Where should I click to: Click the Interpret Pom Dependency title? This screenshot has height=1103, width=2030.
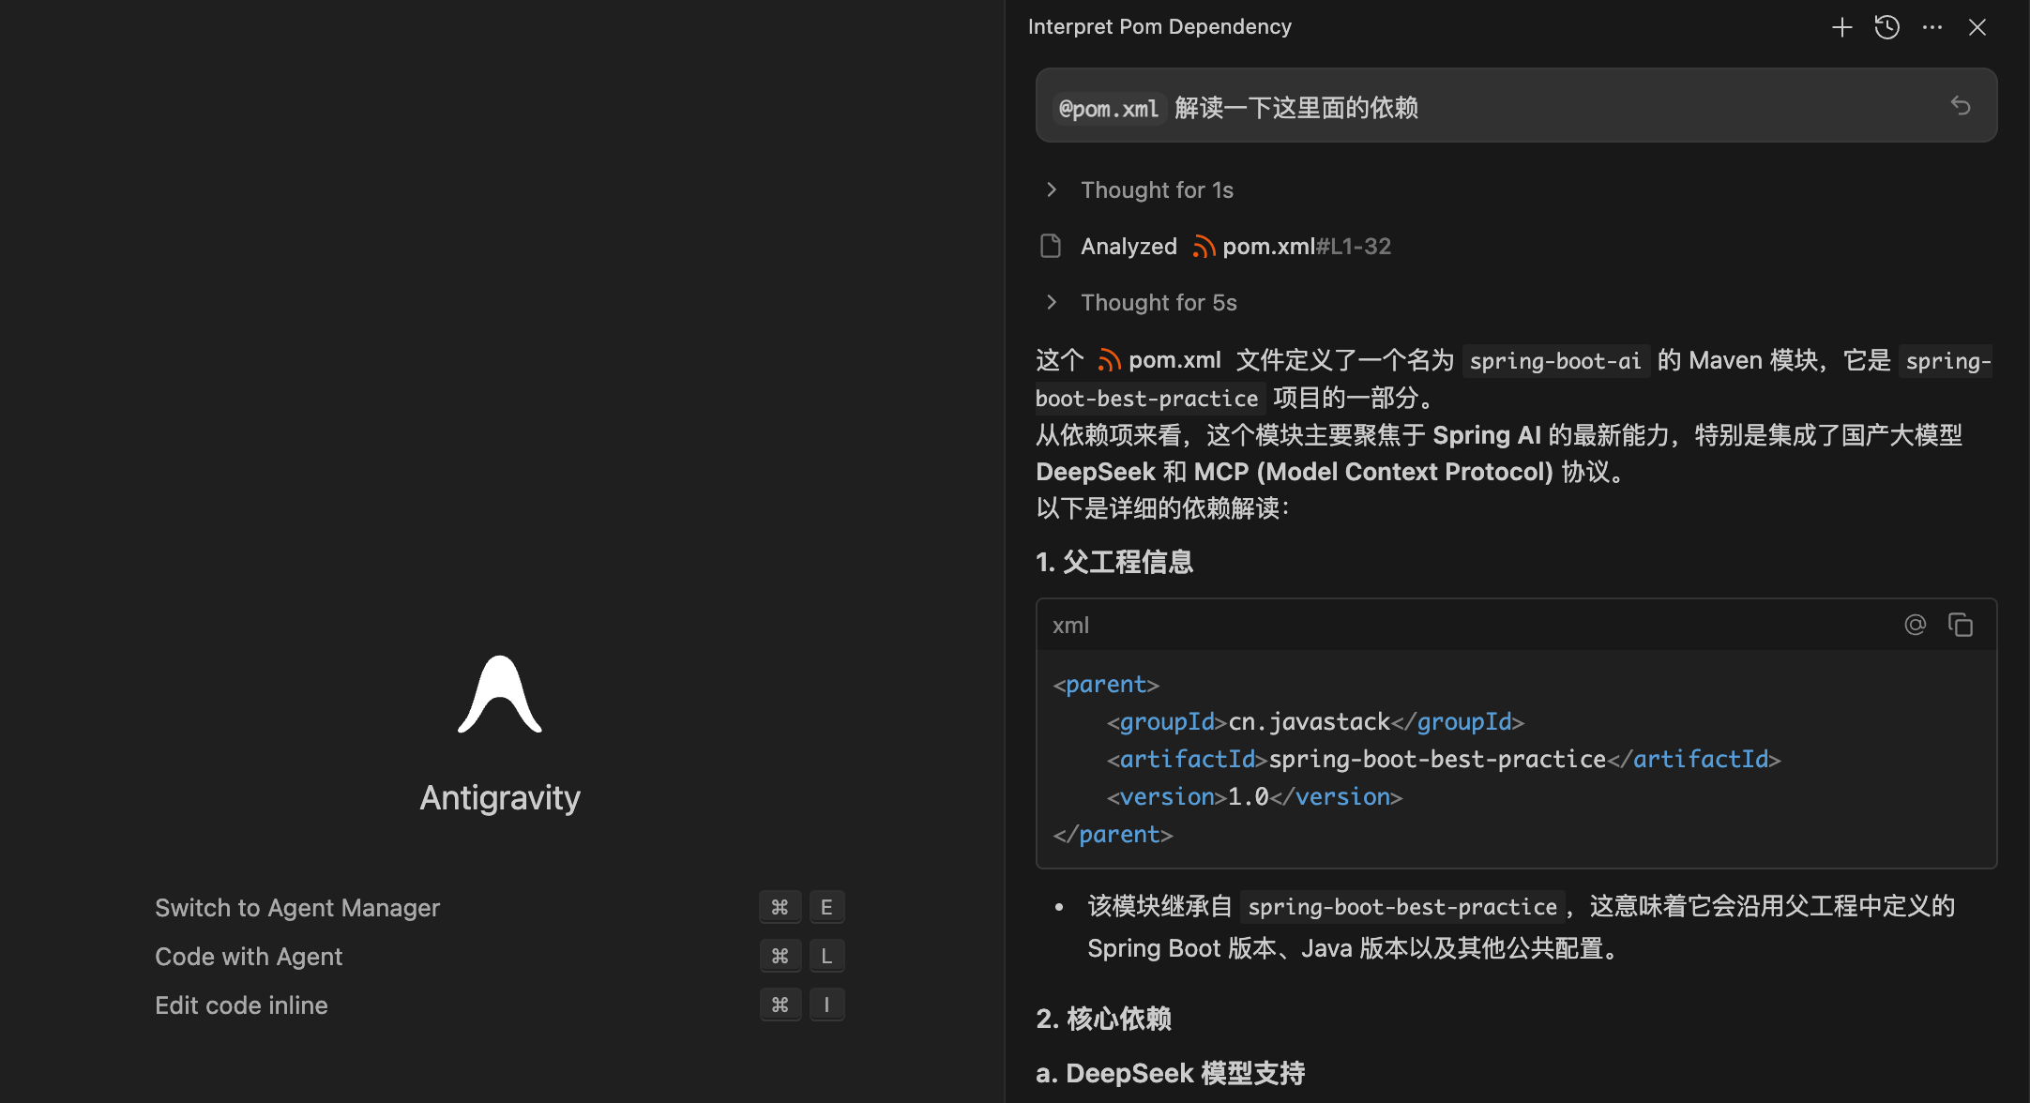(x=1159, y=27)
